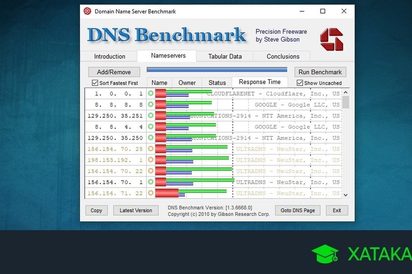Click the status circle beside 156.154.70.1

[151, 182]
